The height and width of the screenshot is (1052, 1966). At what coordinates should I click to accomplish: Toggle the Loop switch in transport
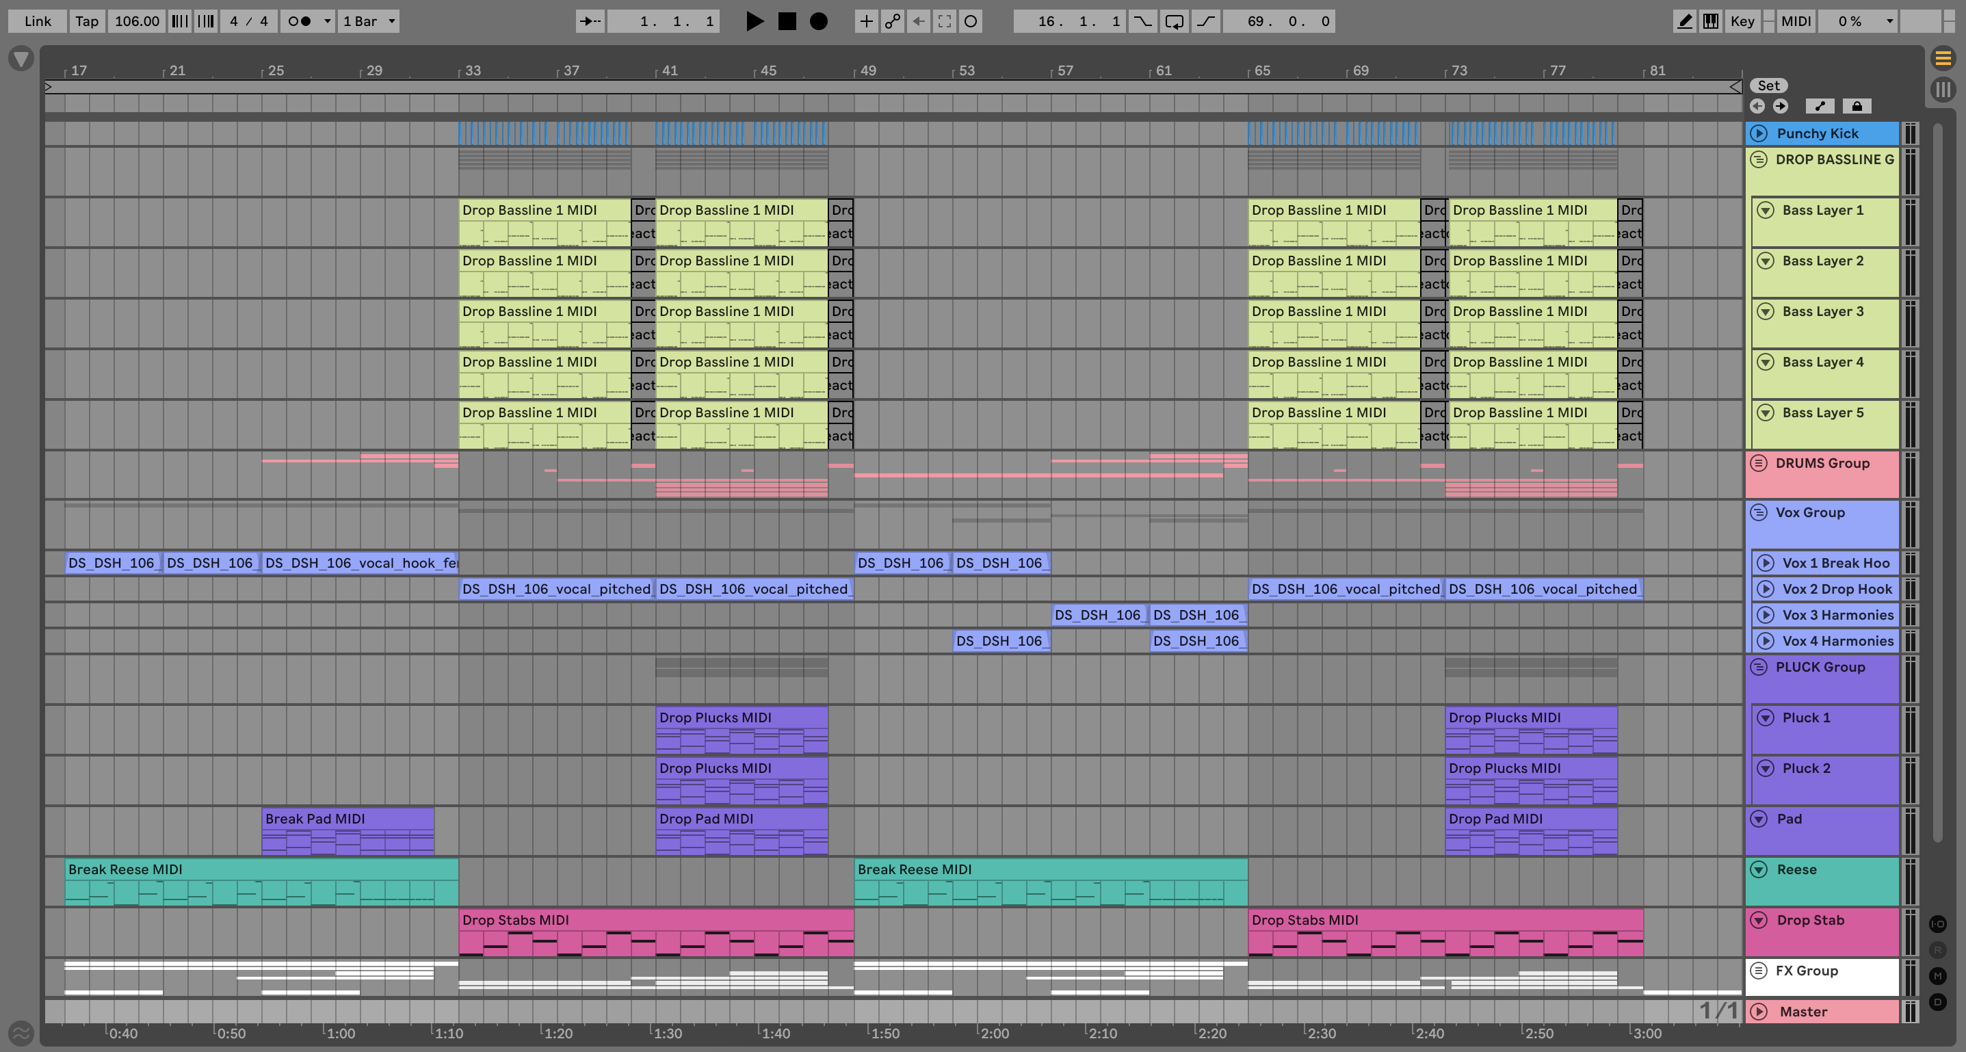tap(1174, 21)
